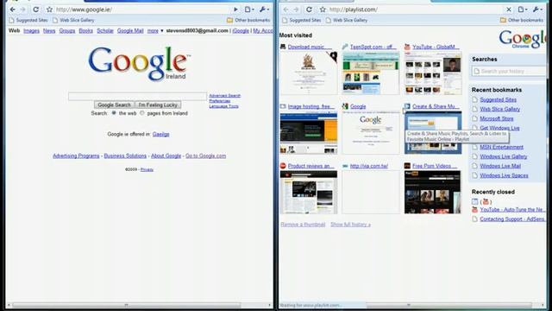The height and width of the screenshot is (311, 552).
Task: Reopen YouTube Auto-Tune the News closed tab
Action: (511, 209)
